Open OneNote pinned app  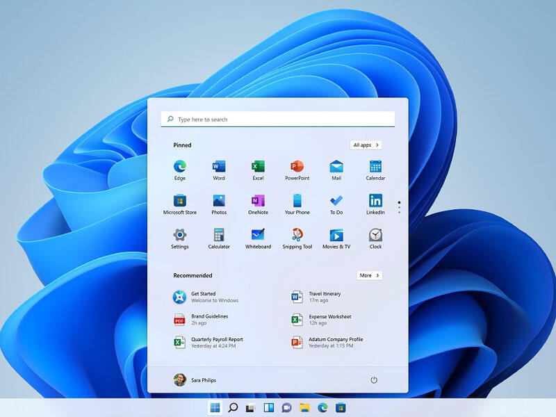258,204
